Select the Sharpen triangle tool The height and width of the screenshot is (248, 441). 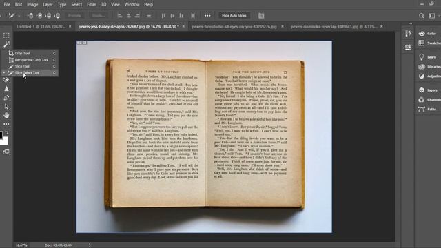[x=6, y=89]
